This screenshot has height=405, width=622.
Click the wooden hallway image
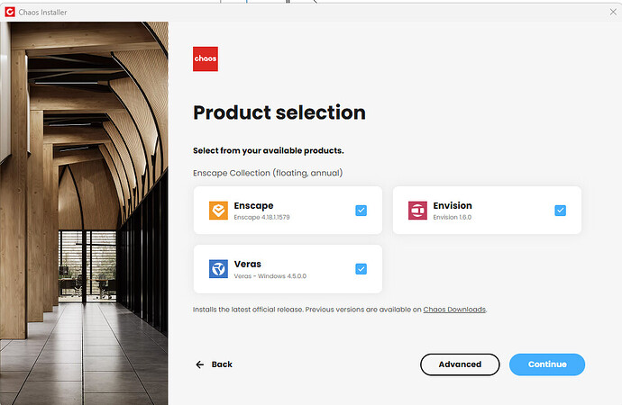84,213
